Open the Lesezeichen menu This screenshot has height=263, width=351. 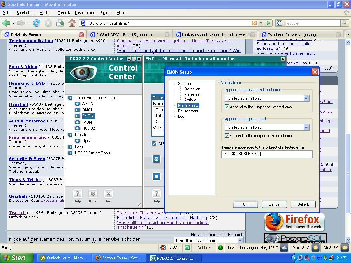point(85,13)
